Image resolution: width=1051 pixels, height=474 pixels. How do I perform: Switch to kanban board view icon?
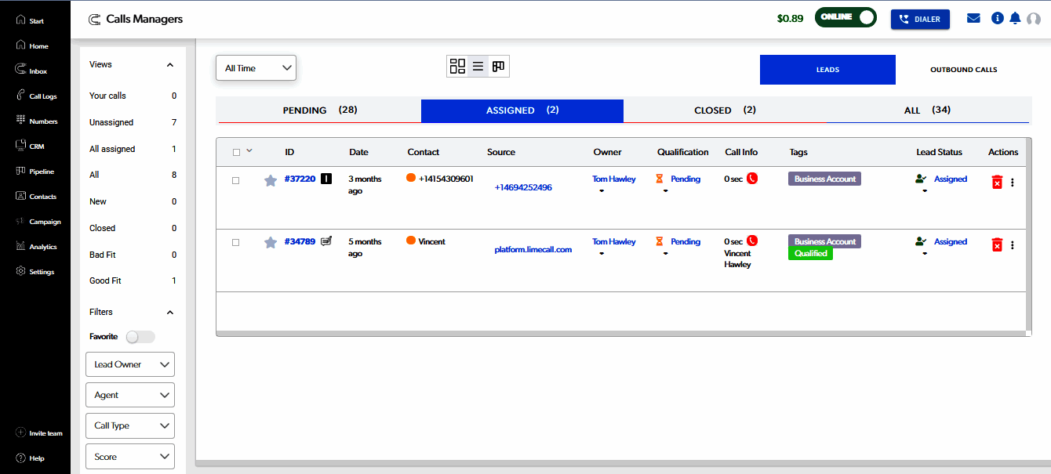[x=498, y=67]
